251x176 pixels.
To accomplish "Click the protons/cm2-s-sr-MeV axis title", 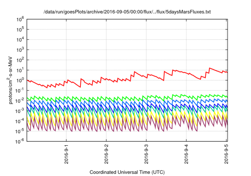I will 10,80.
